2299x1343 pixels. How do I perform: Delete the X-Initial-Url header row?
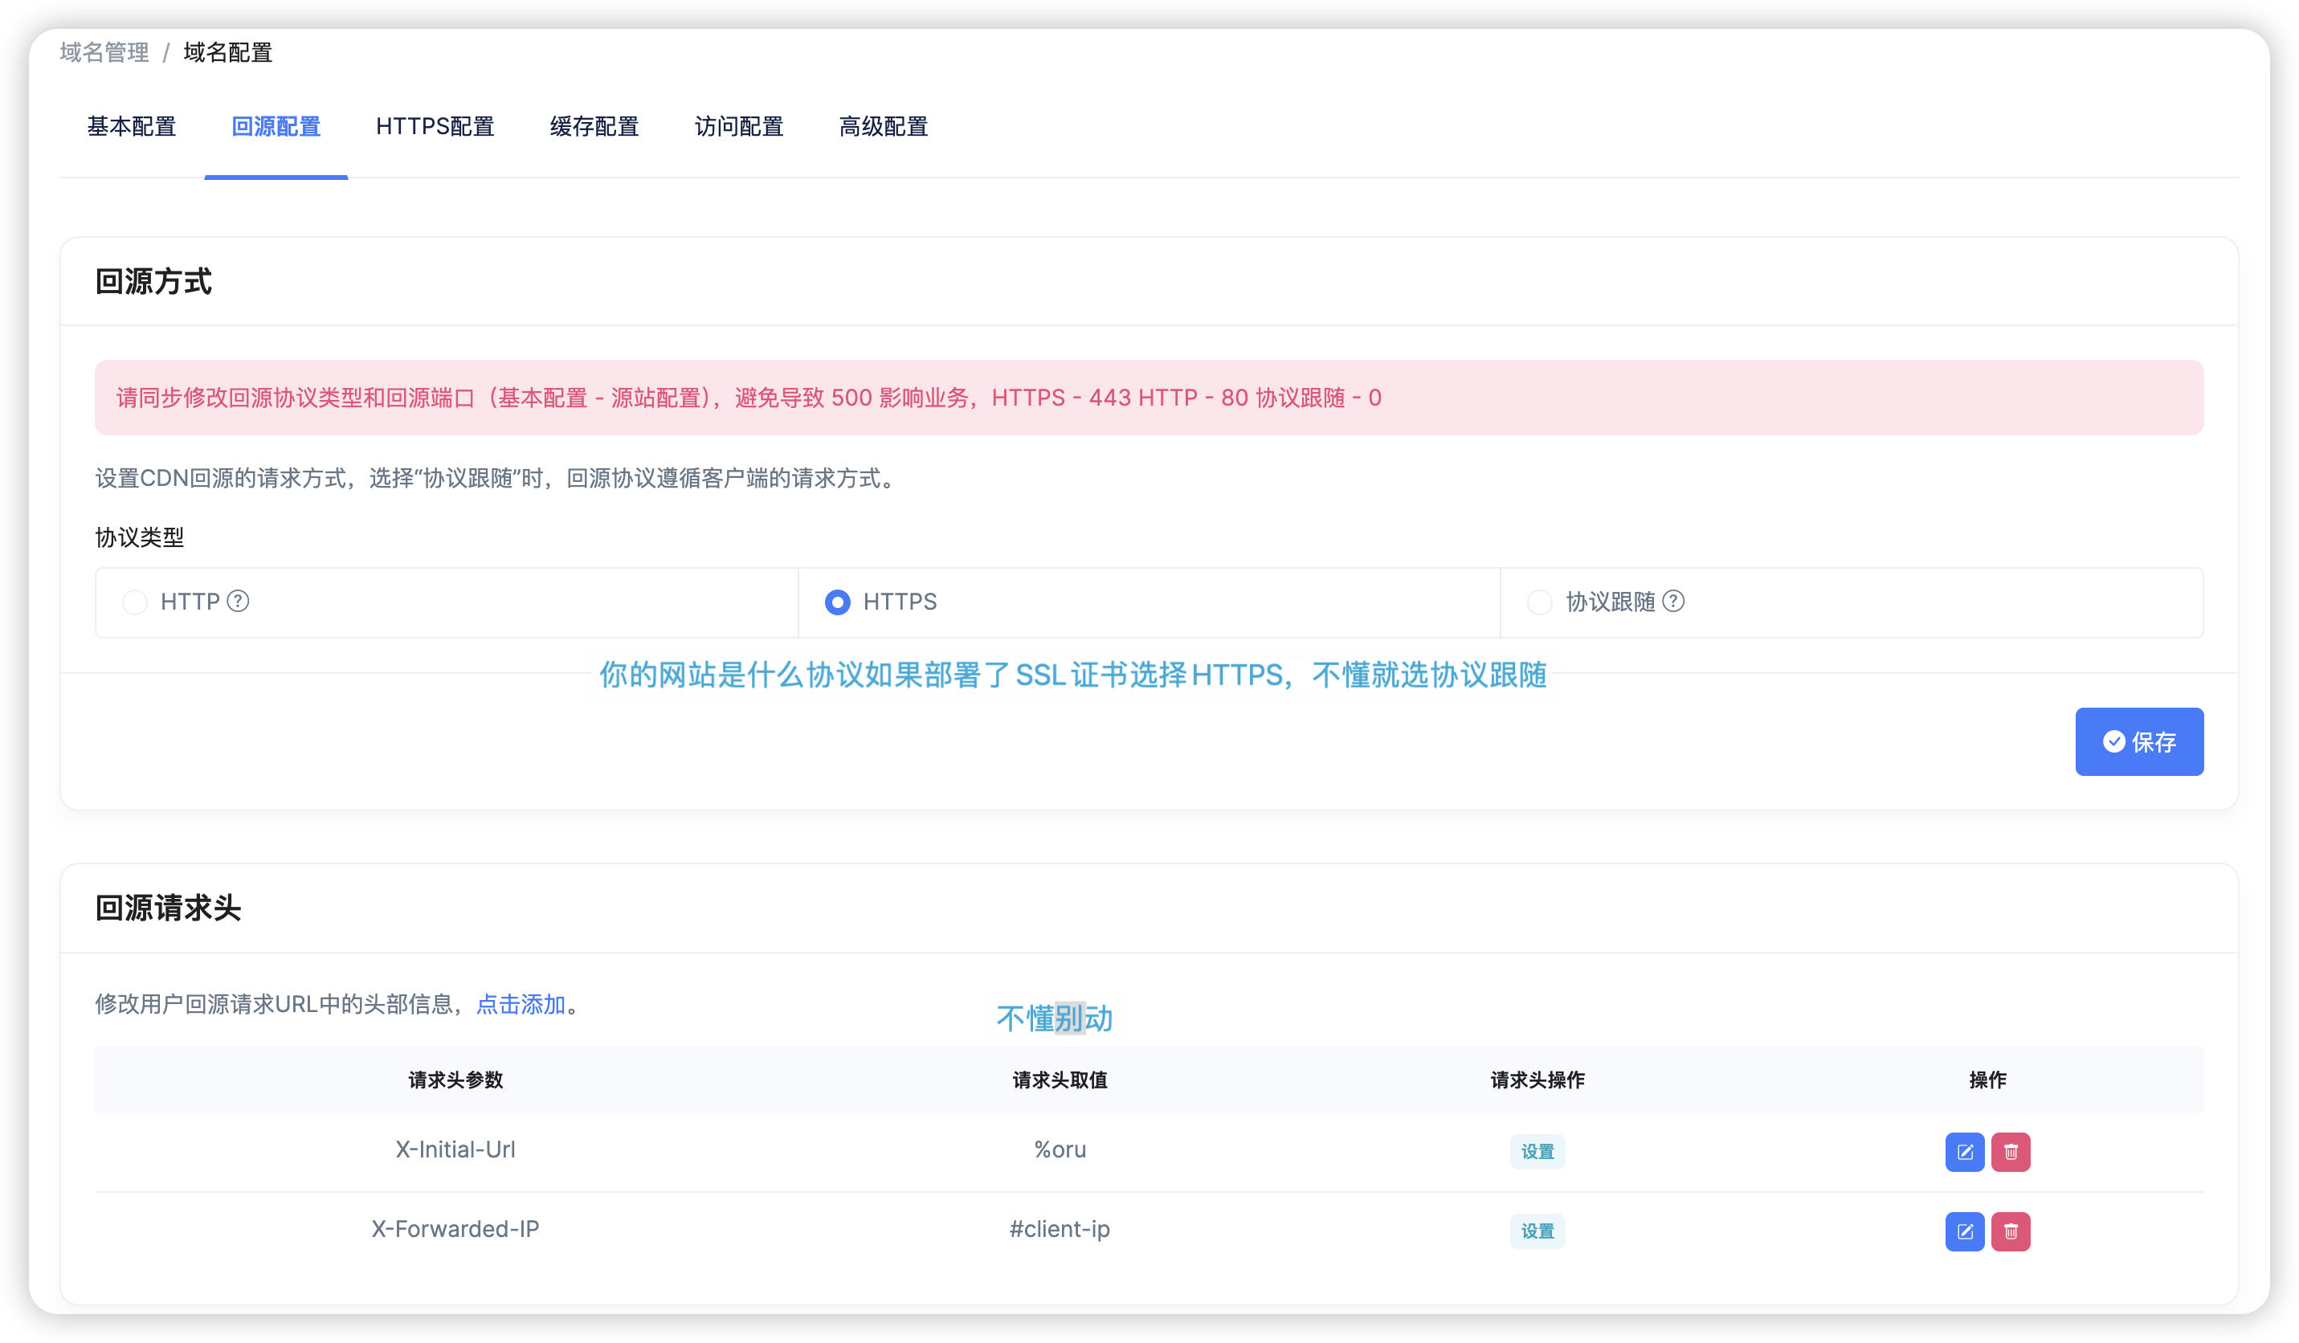[2010, 1151]
